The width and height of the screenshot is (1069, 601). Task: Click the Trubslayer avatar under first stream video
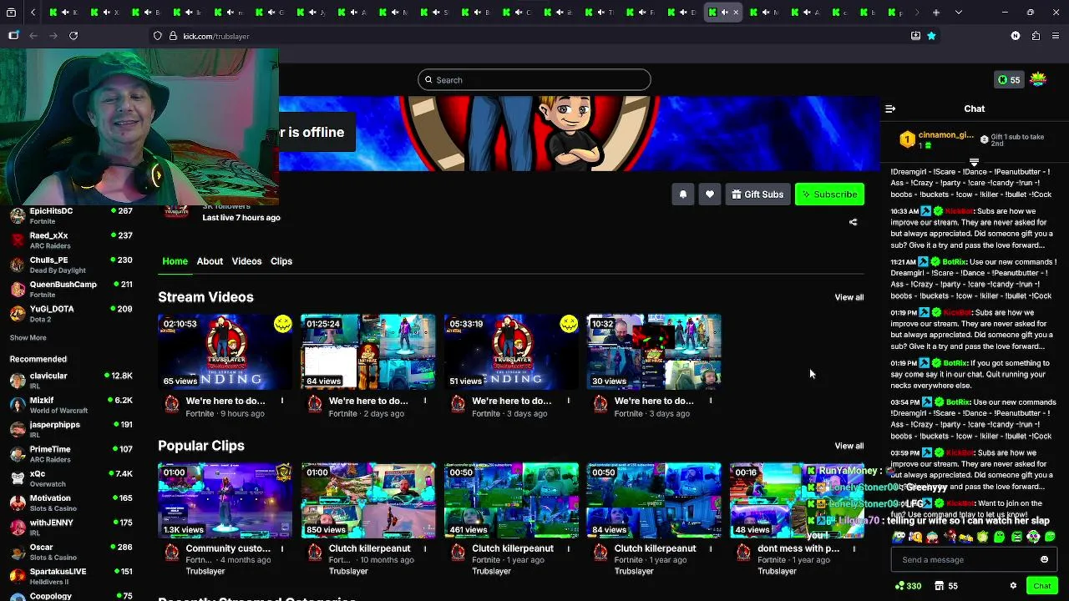coord(172,404)
